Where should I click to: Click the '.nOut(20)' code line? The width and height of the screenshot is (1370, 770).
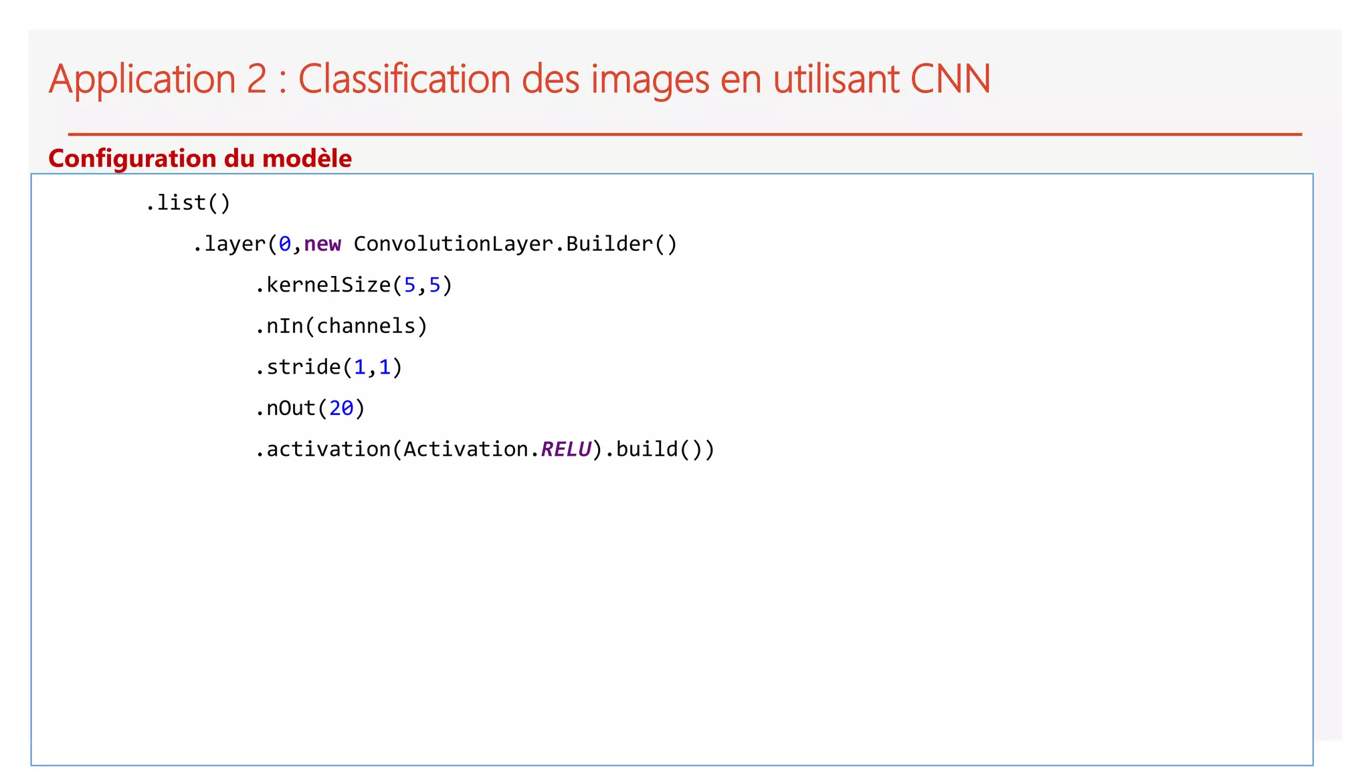310,408
